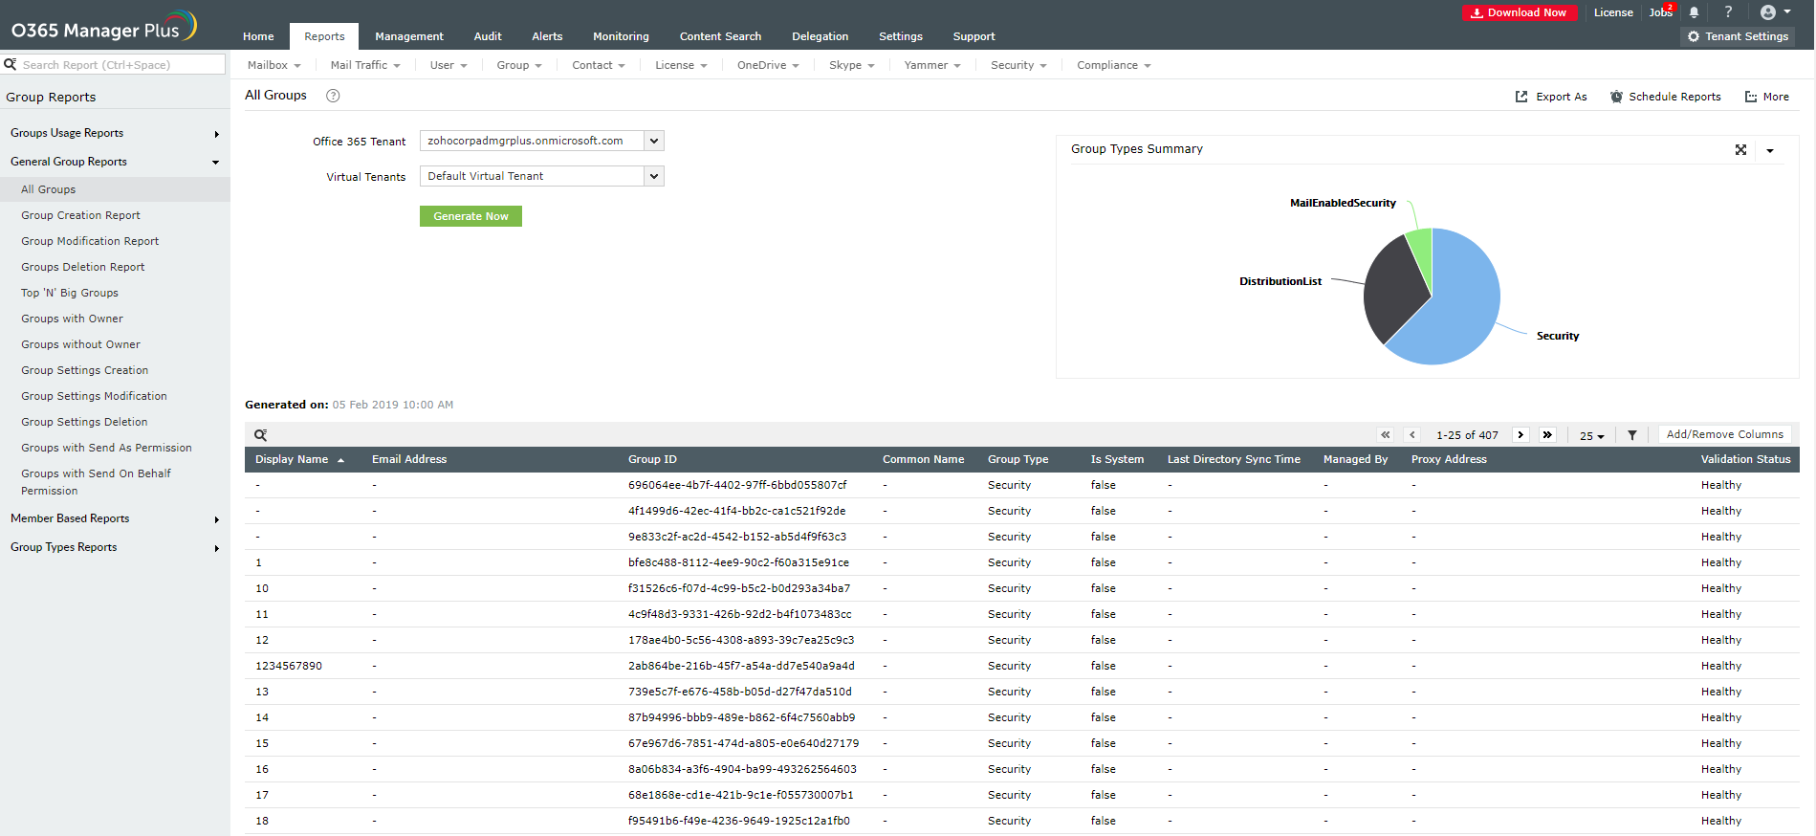Click the search magnifier in sidebar

coord(11,64)
